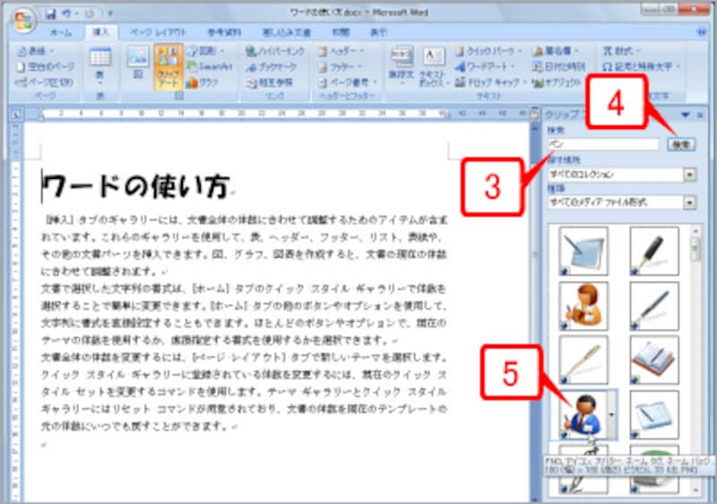The height and width of the screenshot is (504, 717).
Task: Open the 表 table insert menu
Action: point(100,66)
